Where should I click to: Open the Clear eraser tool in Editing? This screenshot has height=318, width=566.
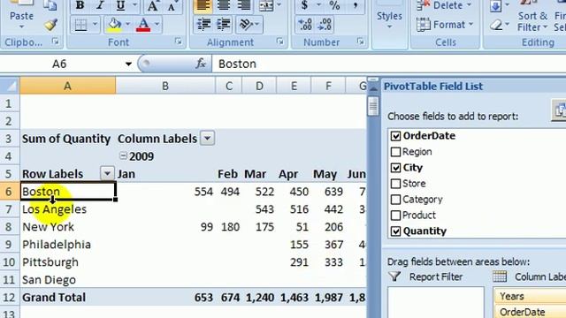pos(497,25)
